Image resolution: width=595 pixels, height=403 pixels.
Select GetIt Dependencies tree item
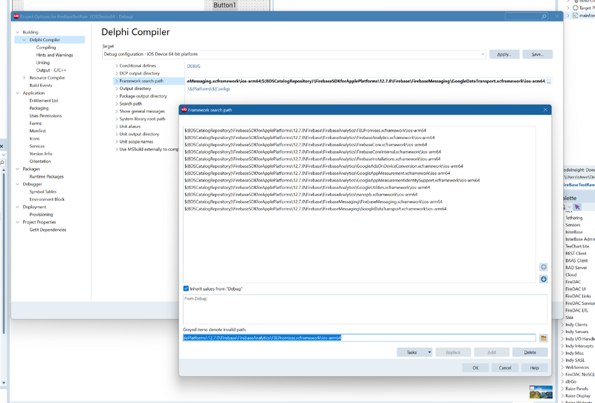[x=48, y=230]
